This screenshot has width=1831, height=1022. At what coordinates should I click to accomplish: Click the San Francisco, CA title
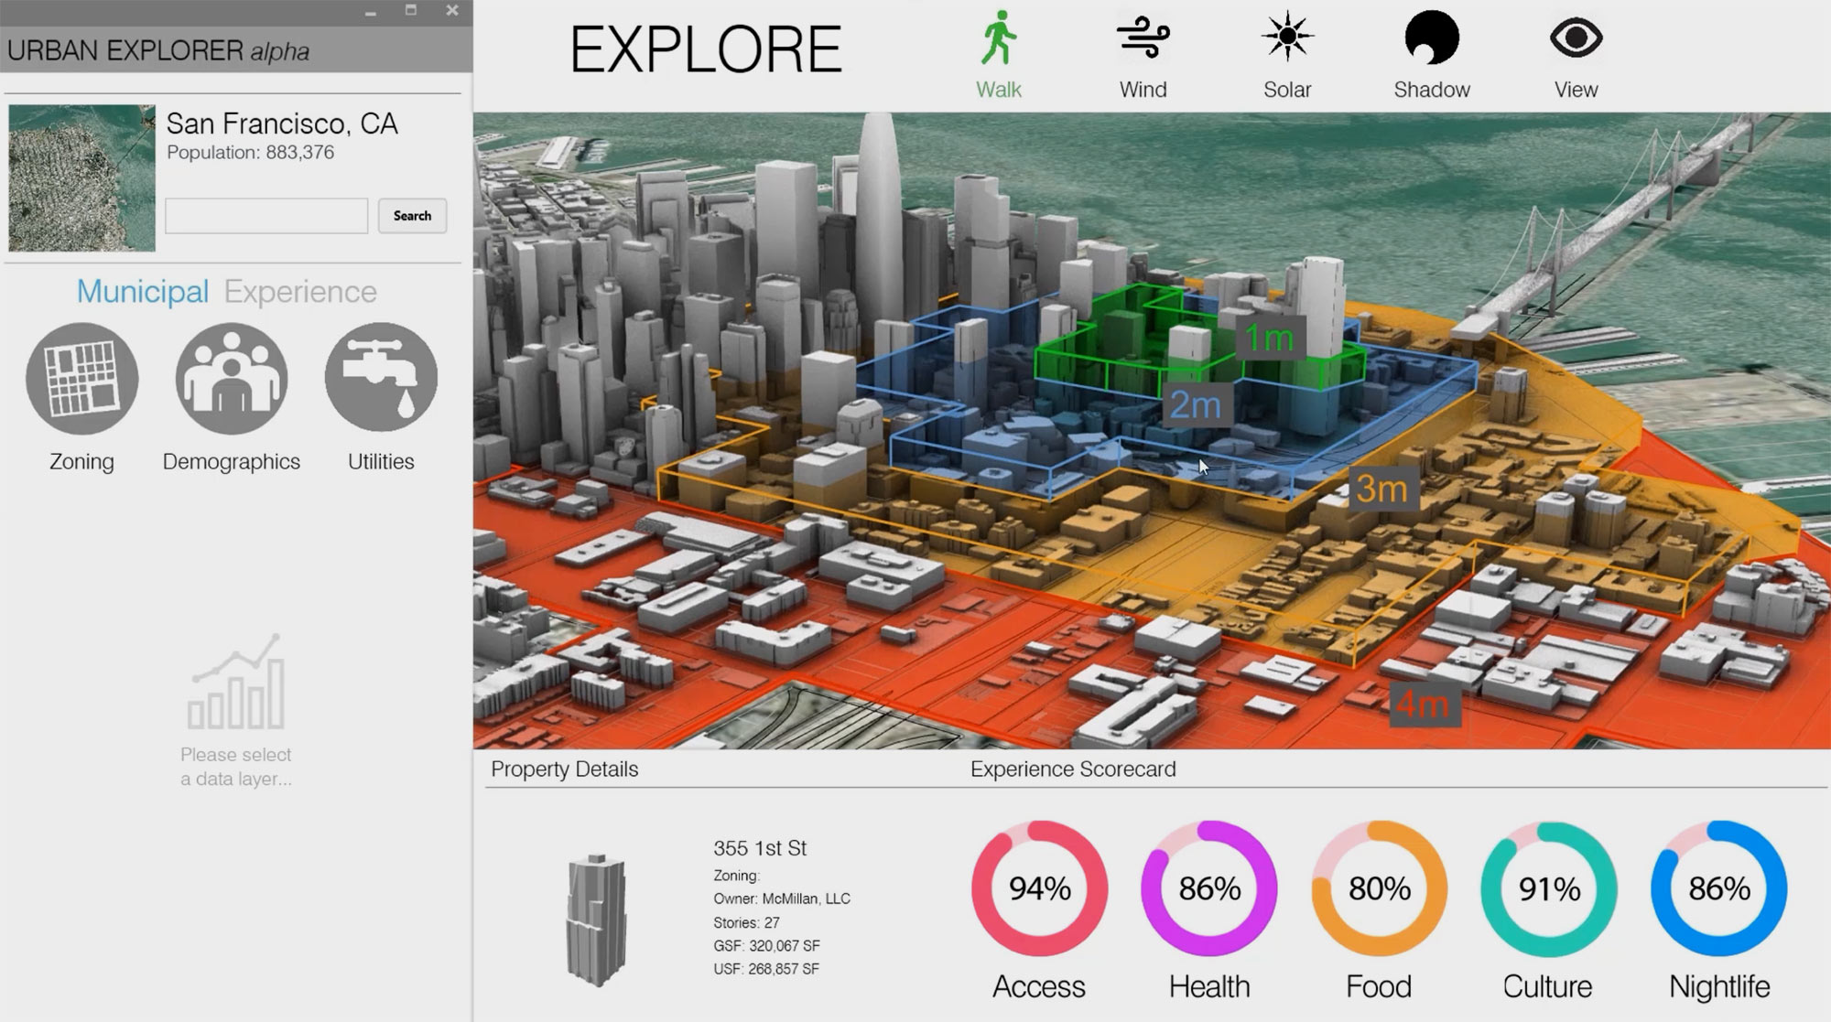pos(282,124)
